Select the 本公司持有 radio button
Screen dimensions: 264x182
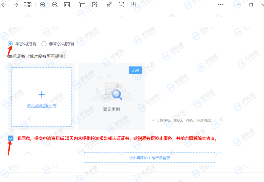(10, 44)
